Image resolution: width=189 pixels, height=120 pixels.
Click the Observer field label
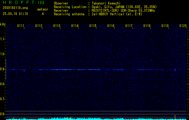point(61,3)
